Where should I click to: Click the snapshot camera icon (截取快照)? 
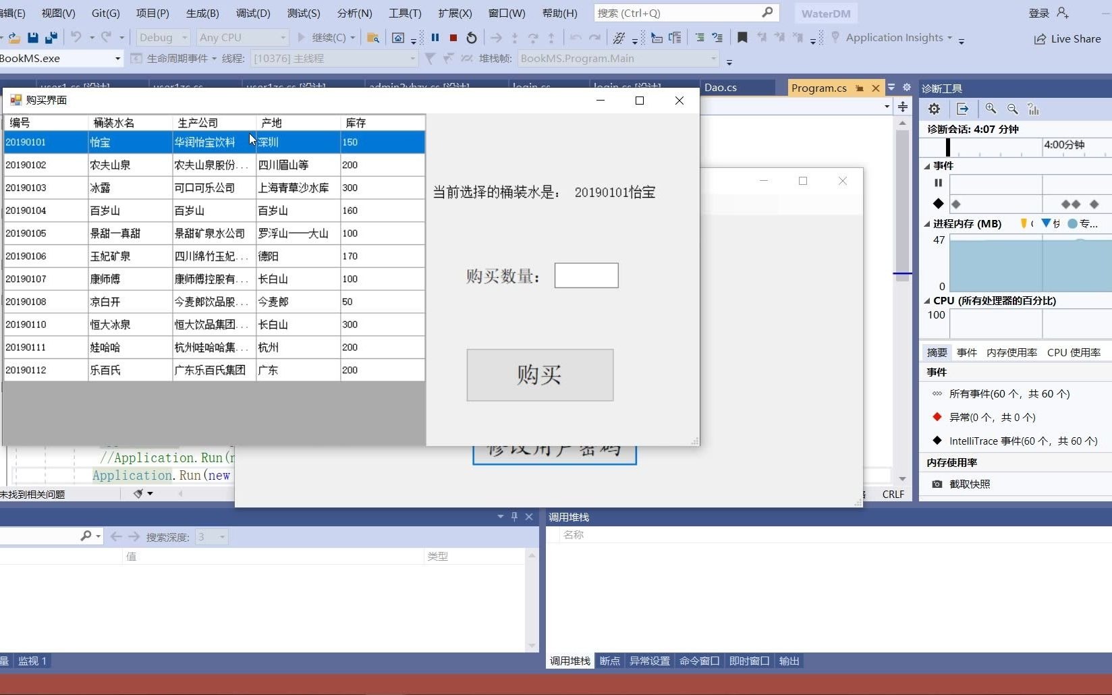[x=937, y=484]
